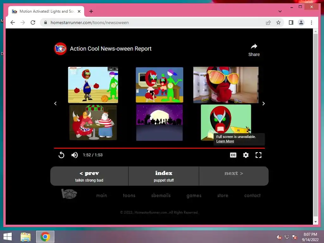Go to prev toon talkin strong bad
Image resolution: width=324 pixels, height=243 pixels.
tap(89, 176)
